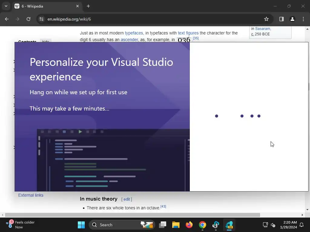Open the clock showing 2:20 AM
Screen dimensions: 310x232
pyautogui.click(x=289, y=225)
